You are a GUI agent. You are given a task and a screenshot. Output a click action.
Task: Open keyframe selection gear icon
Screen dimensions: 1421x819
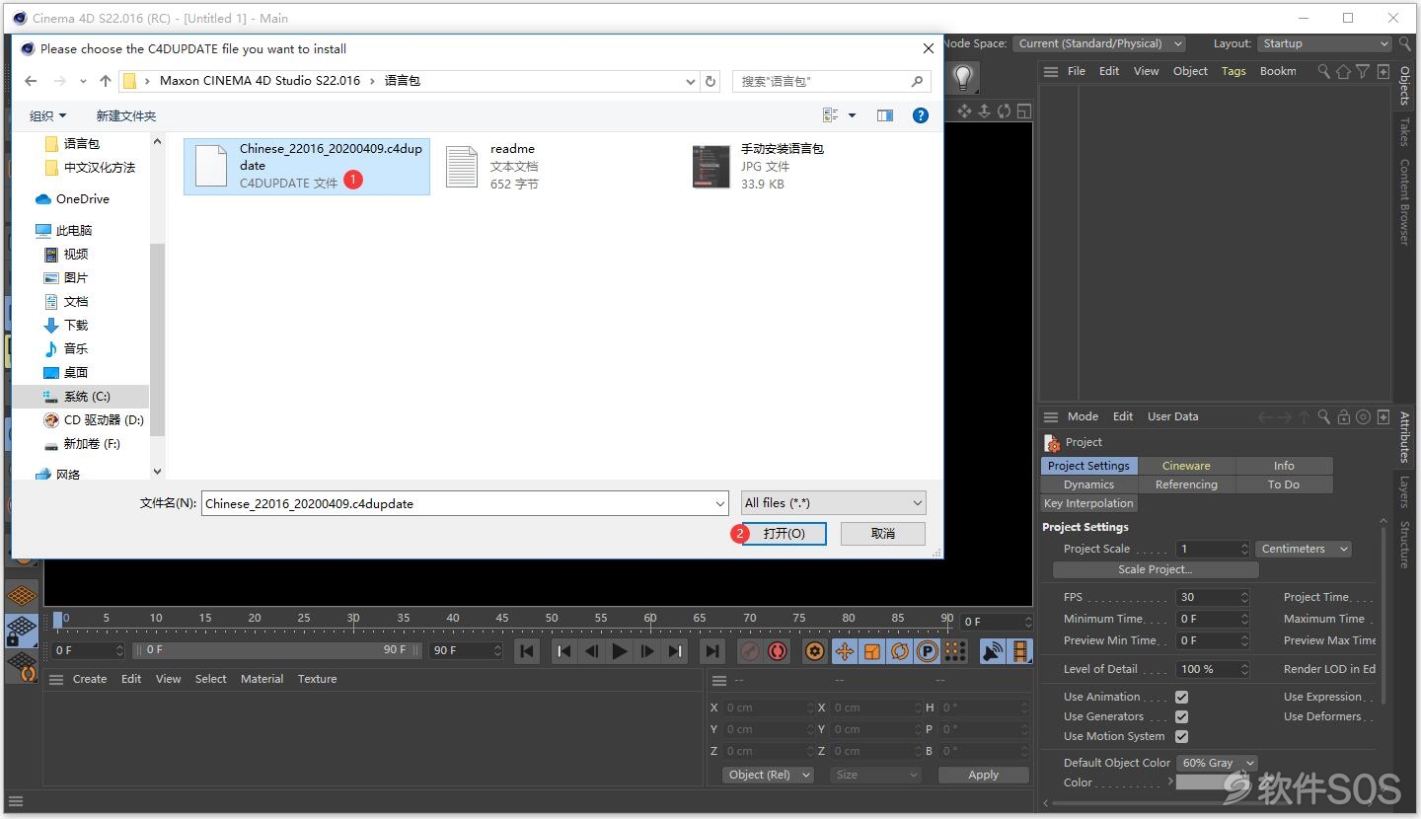pyautogui.click(x=814, y=651)
